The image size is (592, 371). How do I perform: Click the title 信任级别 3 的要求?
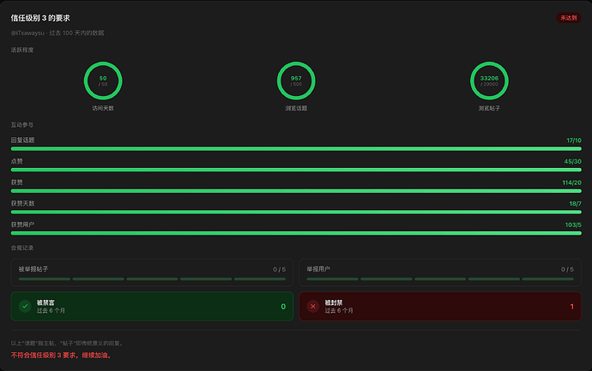[40, 18]
